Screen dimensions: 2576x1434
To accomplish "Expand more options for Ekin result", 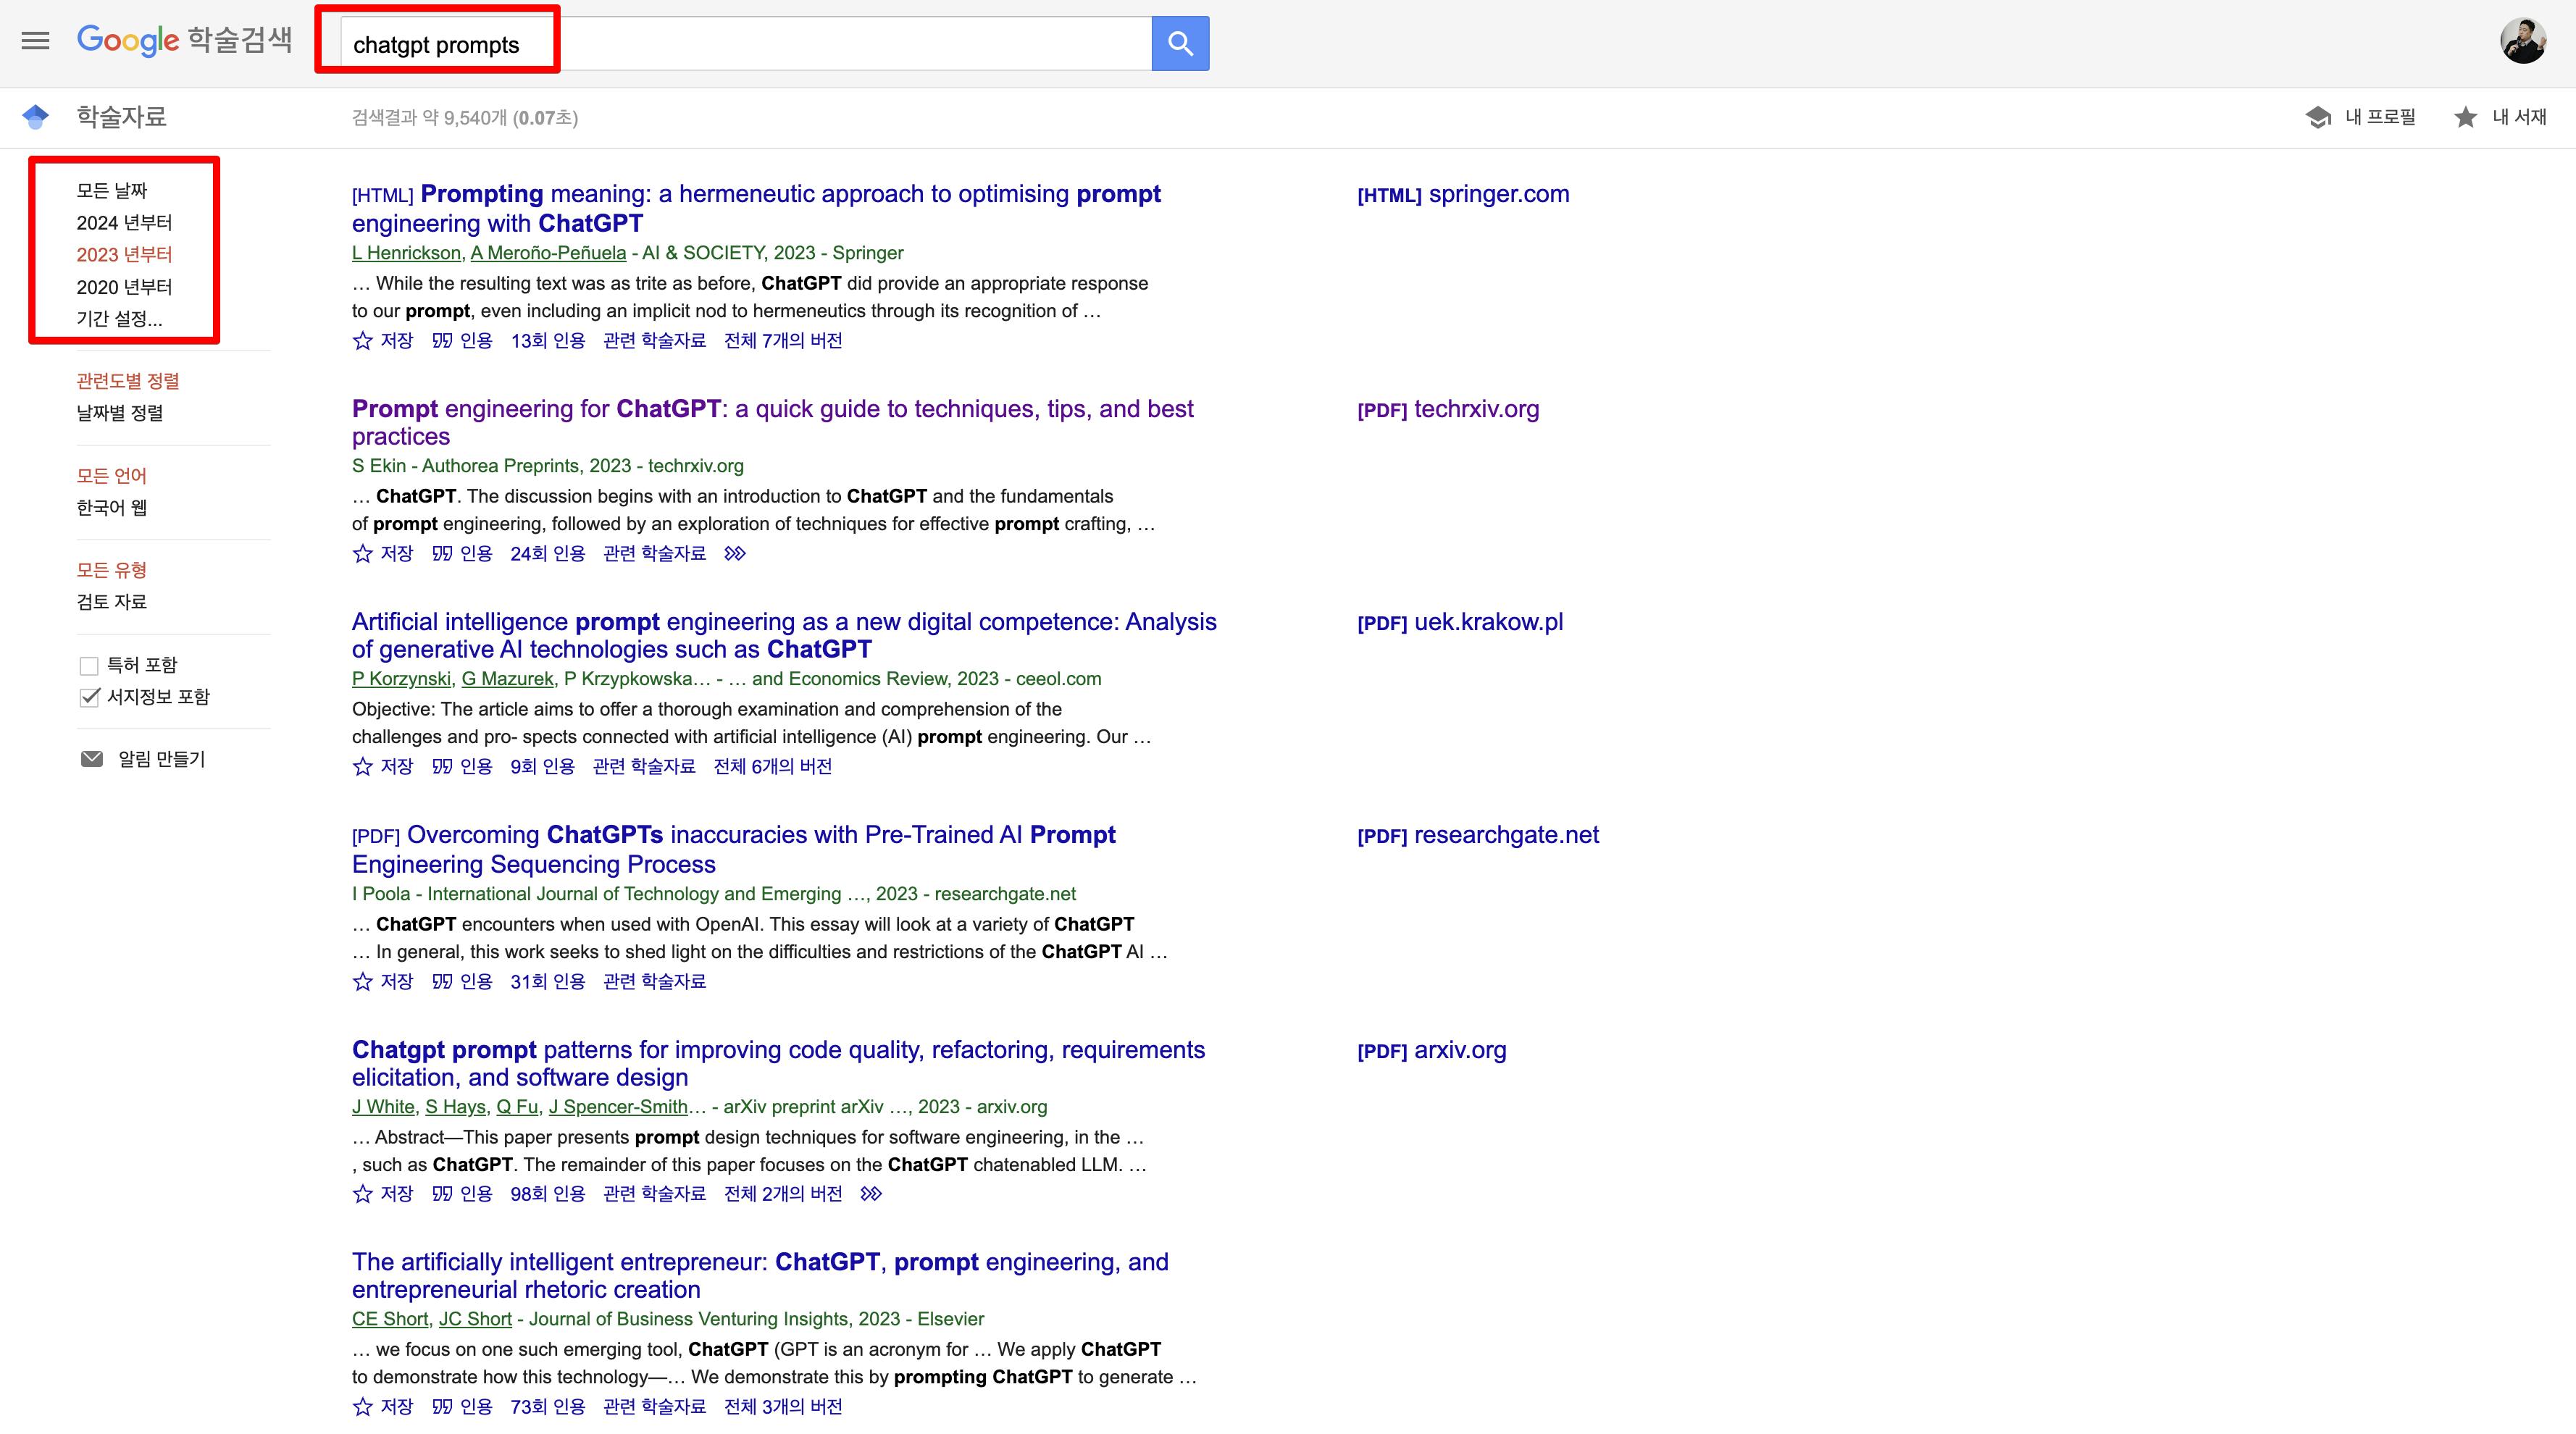I will (x=735, y=554).
